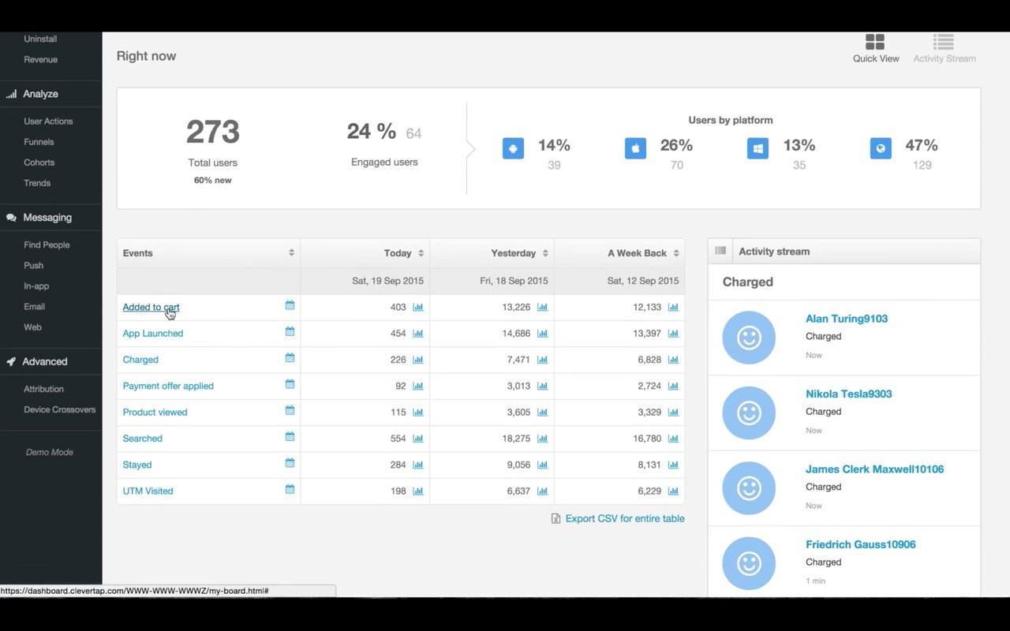Sort table by A Week Back arrows
Image resolution: width=1010 pixels, height=631 pixels.
675,253
